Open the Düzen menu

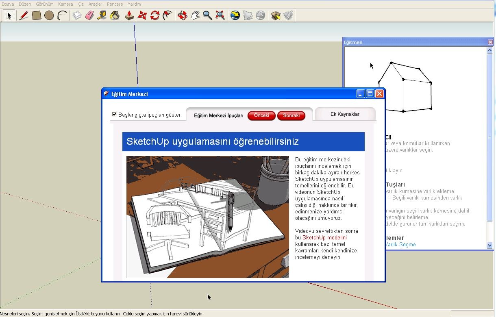point(25,4)
